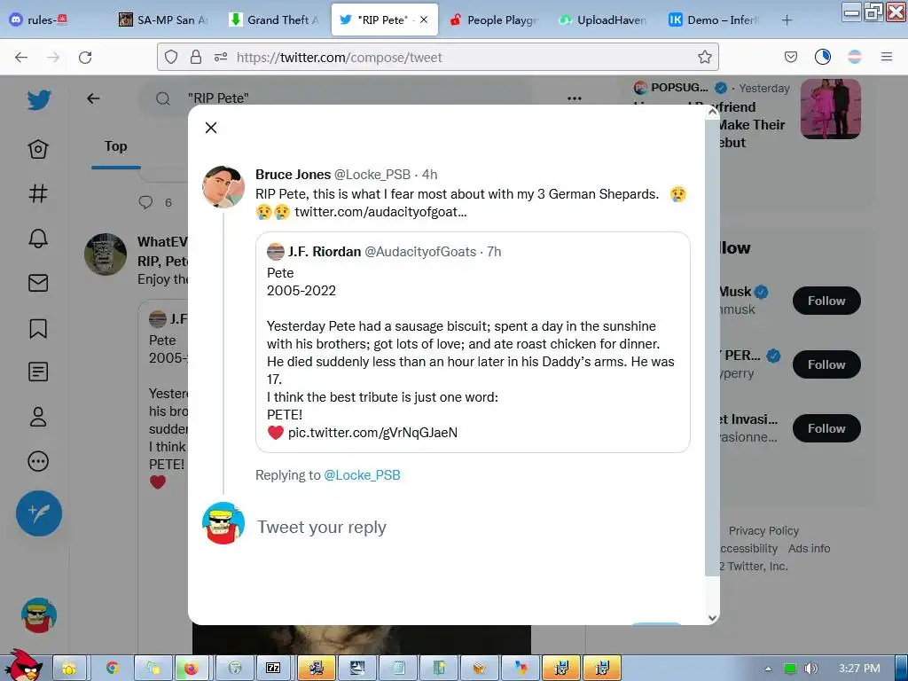The width and height of the screenshot is (908, 681).
Task: Switch to the Demo – InferKit tab
Action: click(x=714, y=20)
